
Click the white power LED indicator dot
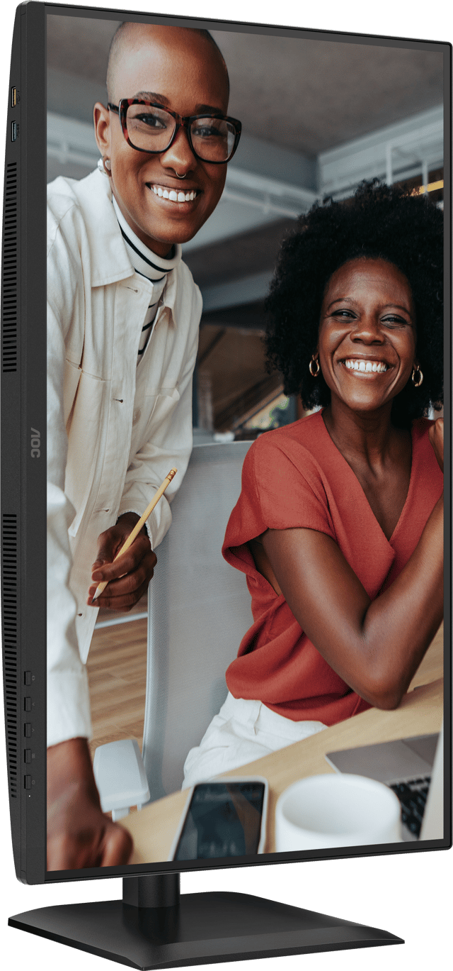(29, 796)
